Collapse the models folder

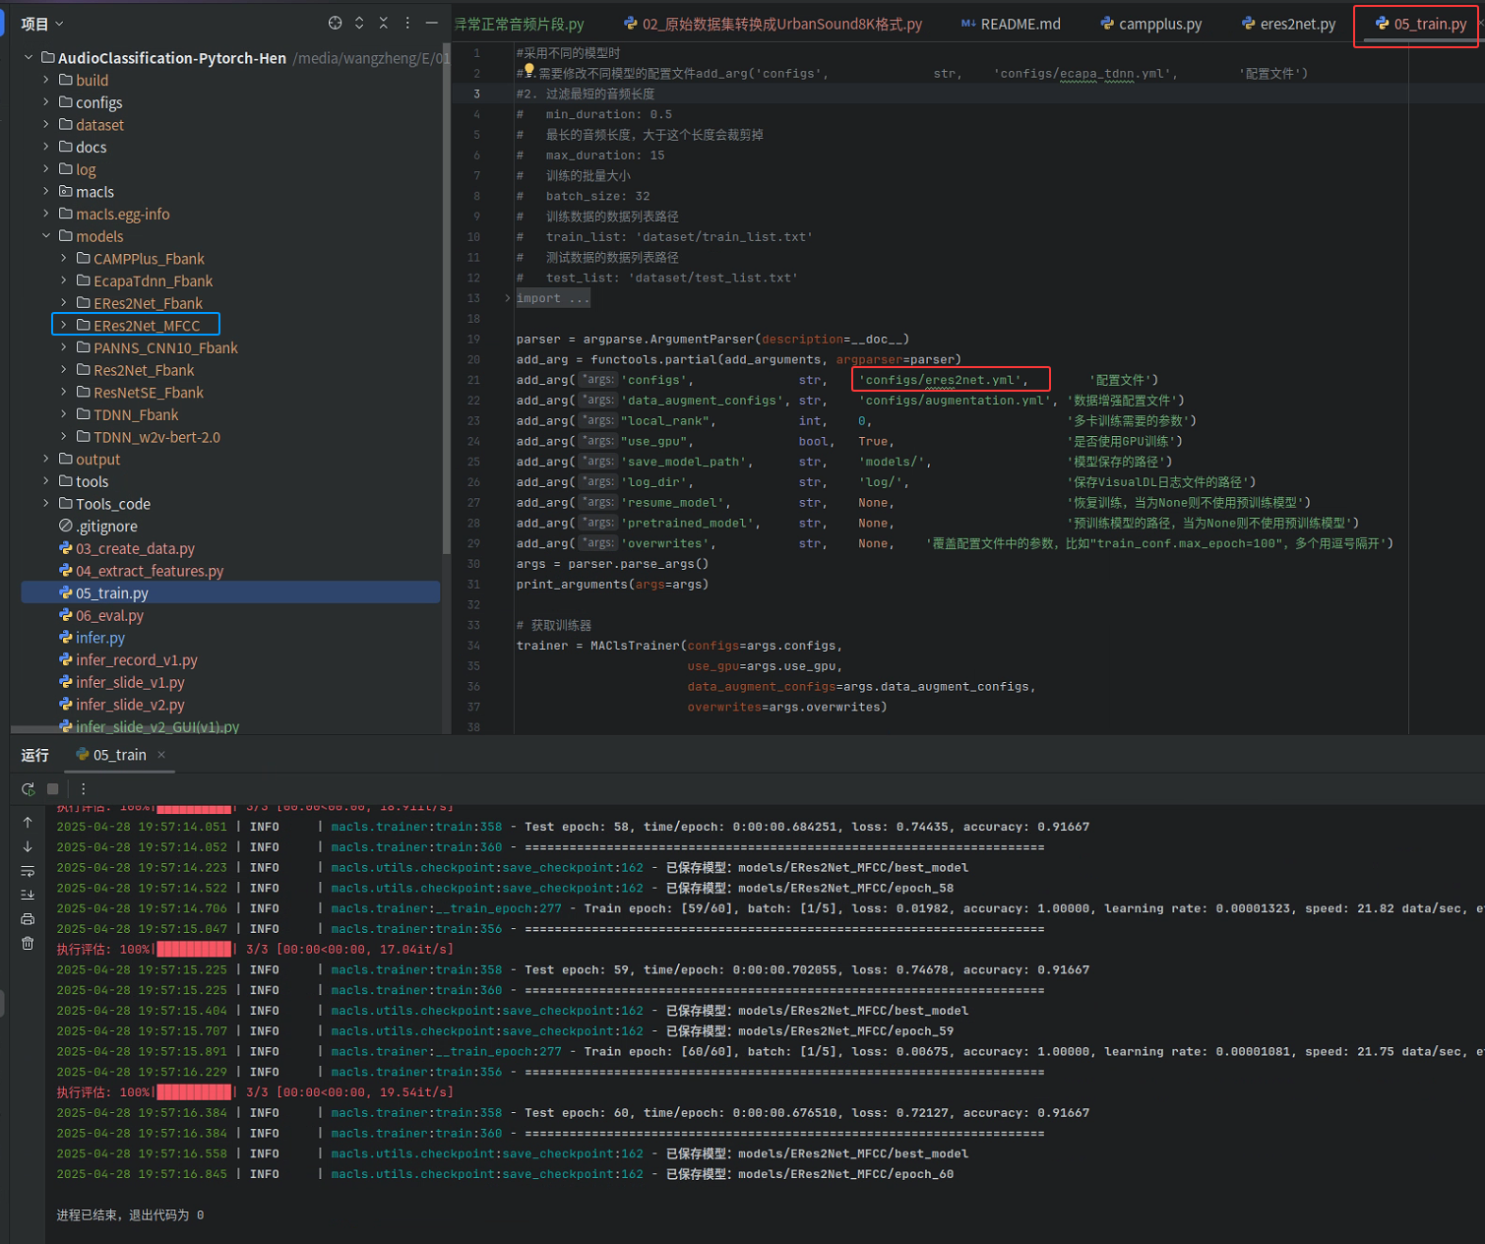pyautogui.click(x=45, y=236)
